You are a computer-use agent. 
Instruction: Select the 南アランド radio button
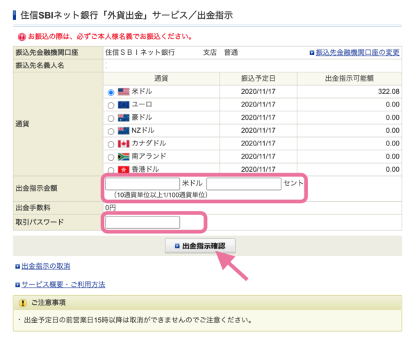pyautogui.click(x=111, y=157)
